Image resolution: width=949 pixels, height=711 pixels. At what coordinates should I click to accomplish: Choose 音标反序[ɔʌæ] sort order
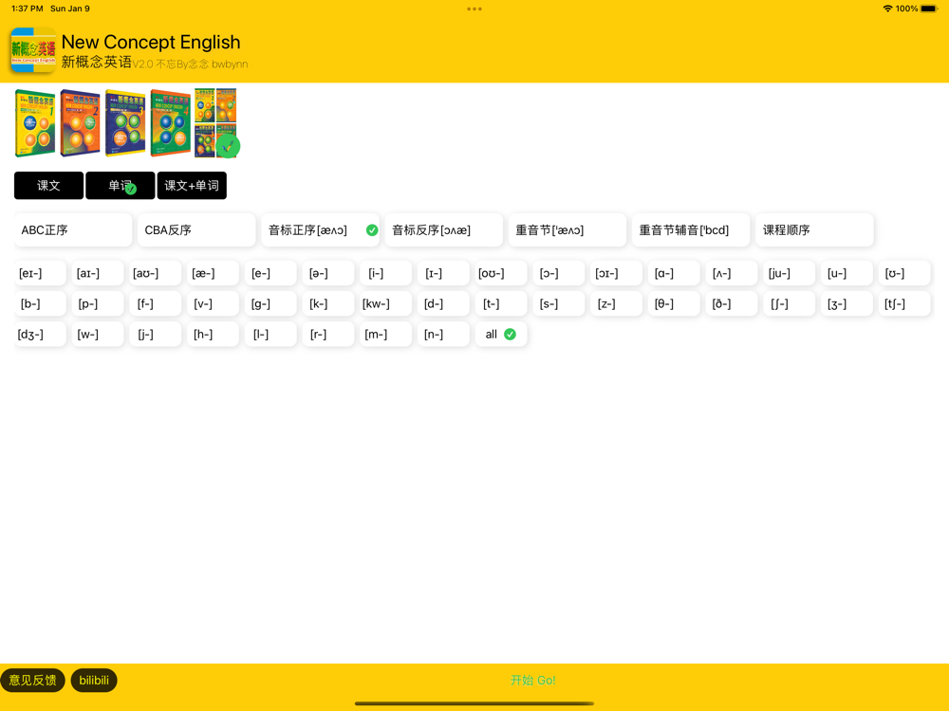coord(443,229)
